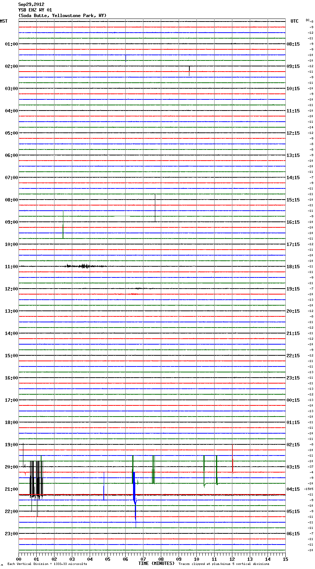
Task: Click 'Traces clipped at plus/minus 5 vertical divisions' note
Action: pos(224,564)
